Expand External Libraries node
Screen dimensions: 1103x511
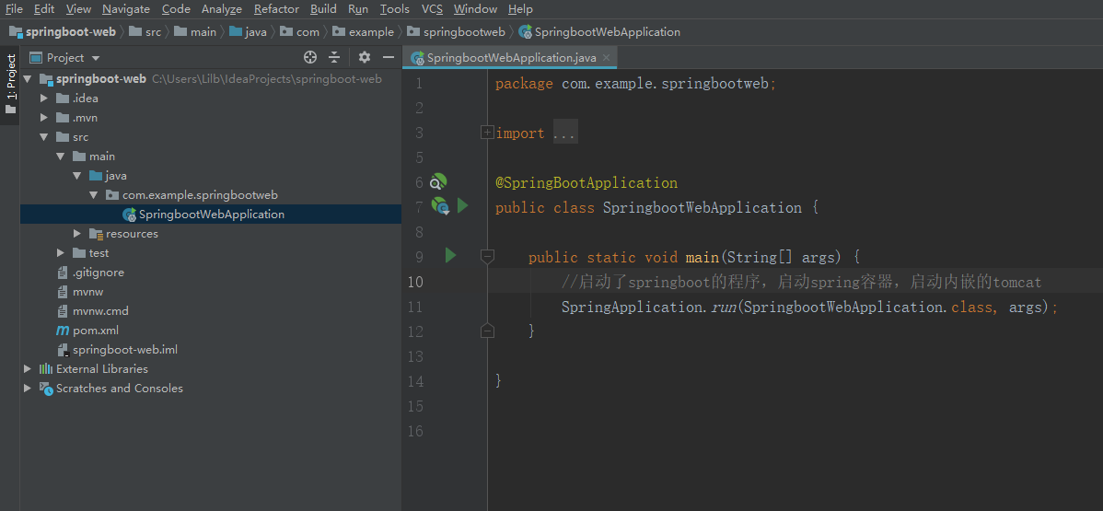pos(29,369)
